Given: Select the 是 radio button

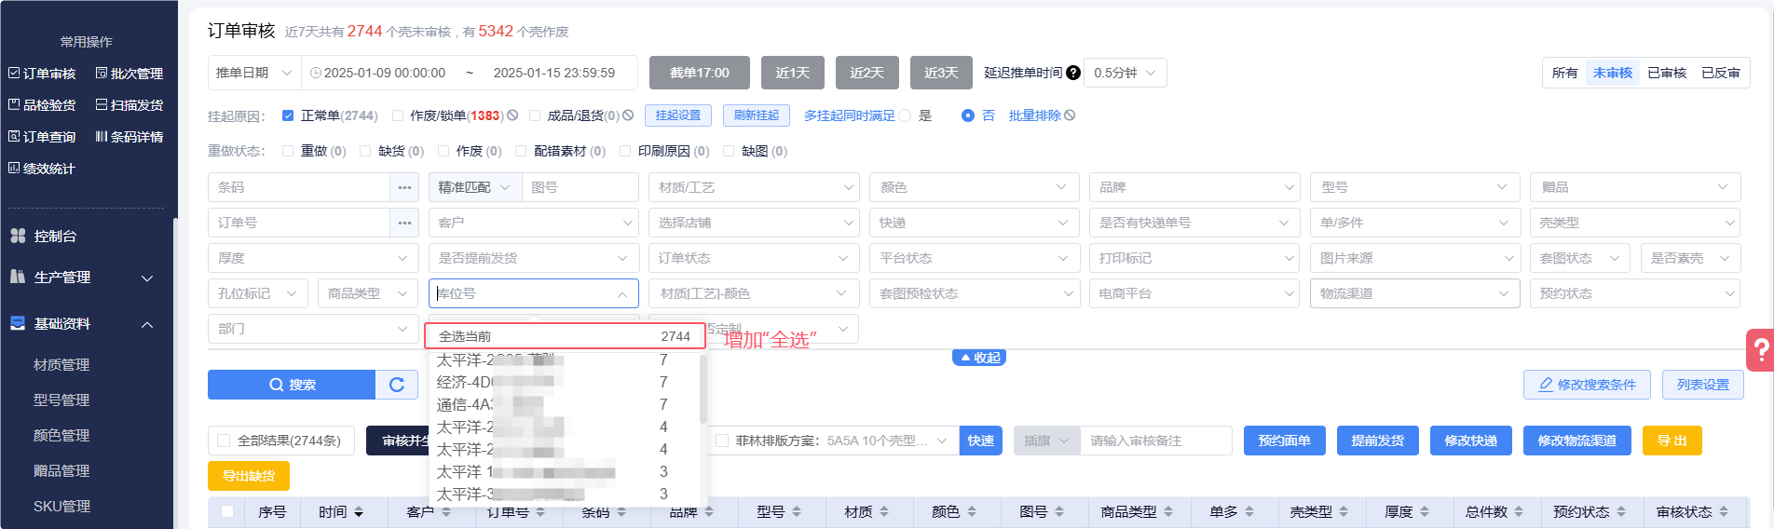Looking at the screenshot, I should tap(905, 115).
